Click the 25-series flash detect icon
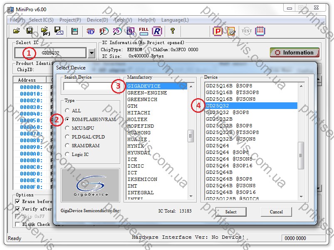The height and width of the screenshot is (250, 334). pos(117,31)
